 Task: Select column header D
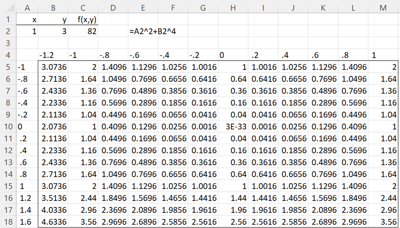coord(113,7)
